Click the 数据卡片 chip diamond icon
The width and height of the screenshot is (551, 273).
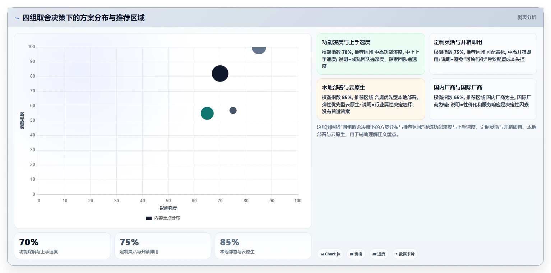coord(397,254)
